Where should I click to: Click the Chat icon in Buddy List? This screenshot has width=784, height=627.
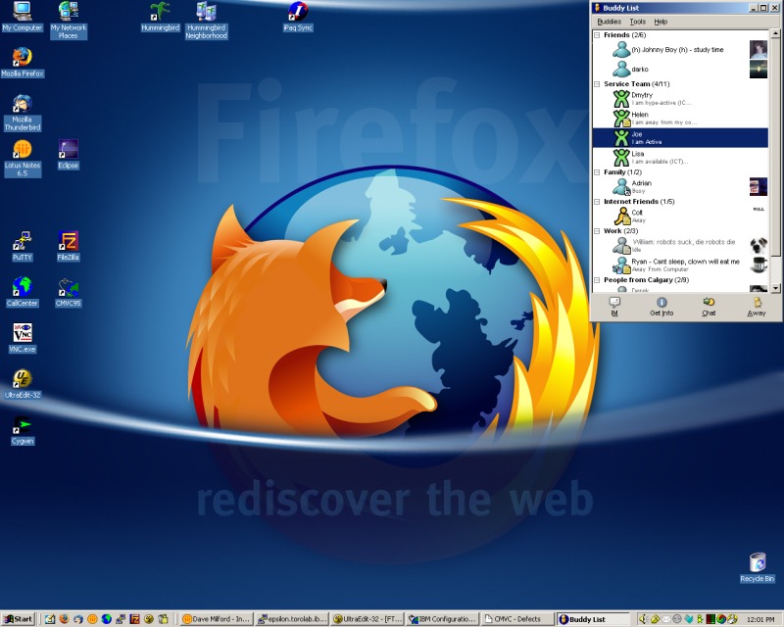click(x=709, y=306)
